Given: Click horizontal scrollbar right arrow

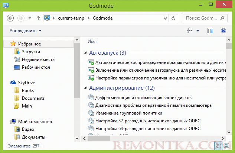Looking at the screenshot, I should pos(223,138).
